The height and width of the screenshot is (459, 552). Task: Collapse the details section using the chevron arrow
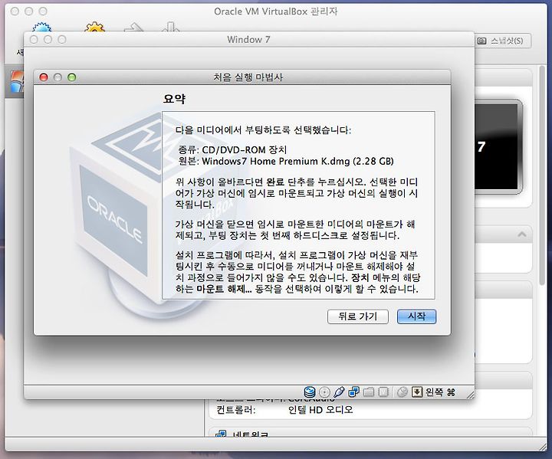522,234
